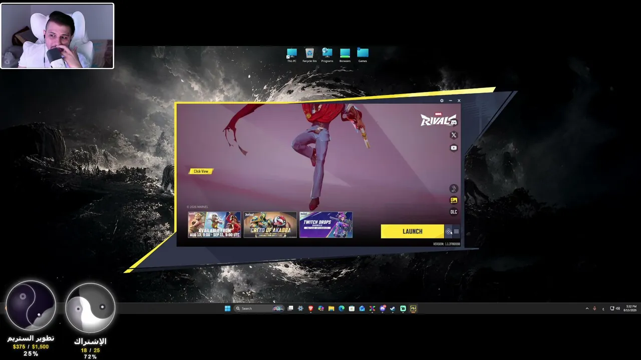The height and width of the screenshot is (360, 641).
Task: Select the Games desktop folder
Action: [x=363, y=55]
